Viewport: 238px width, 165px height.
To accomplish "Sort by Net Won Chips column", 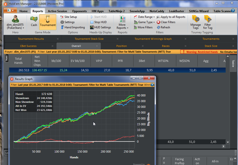I will click(x=37, y=61).
